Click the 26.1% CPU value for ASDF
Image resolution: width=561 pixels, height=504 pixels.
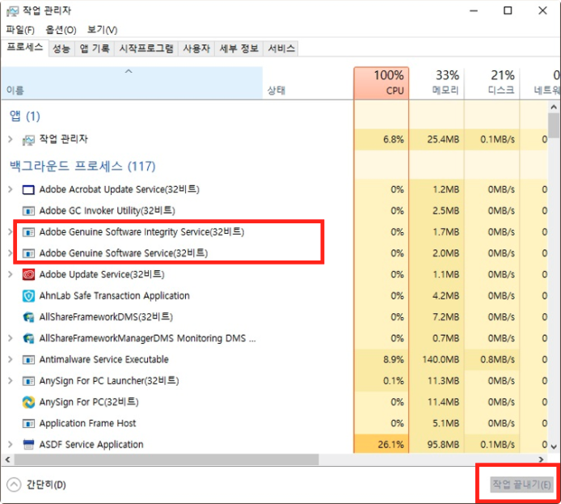click(x=390, y=445)
